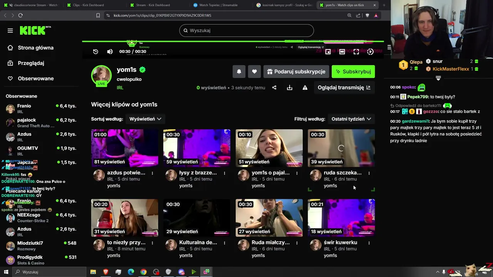Replay the clip with the replay icon
Screen dimensions: 493x277
[96, 52]
